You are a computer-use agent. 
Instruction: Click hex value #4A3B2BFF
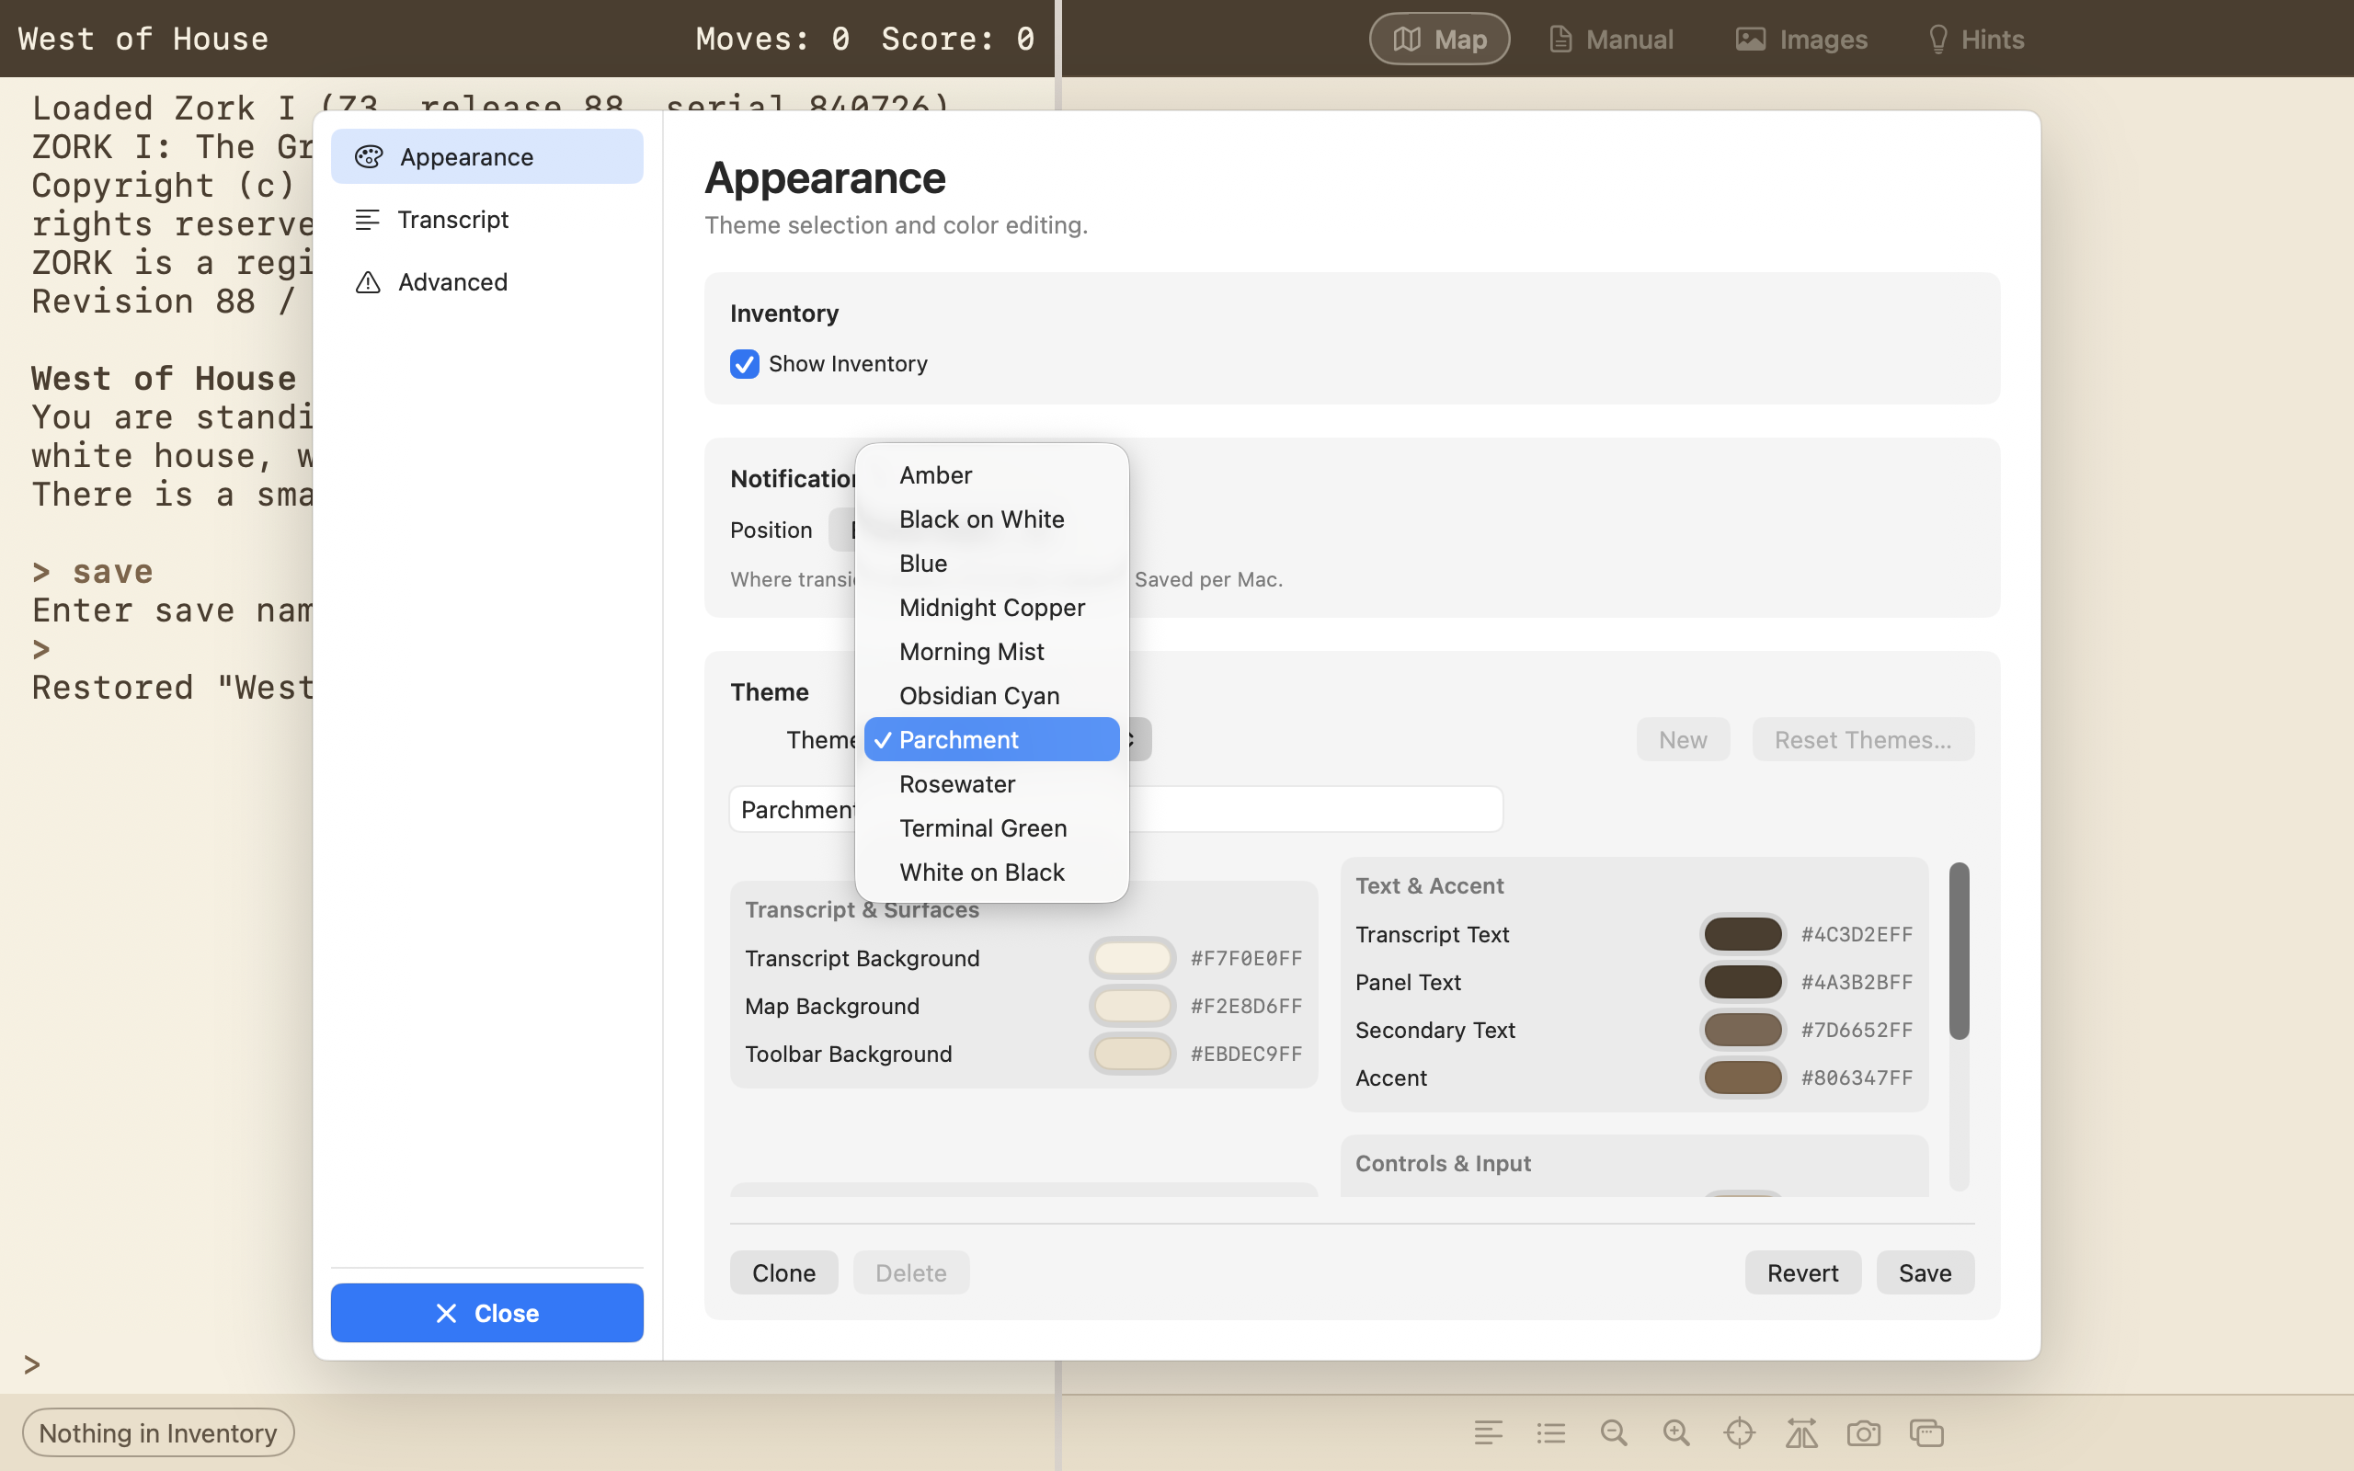click(x=1857, y=982)
